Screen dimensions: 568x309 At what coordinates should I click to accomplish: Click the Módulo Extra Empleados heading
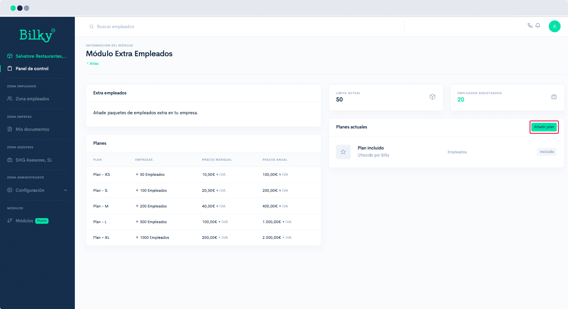tap(129, 54)
